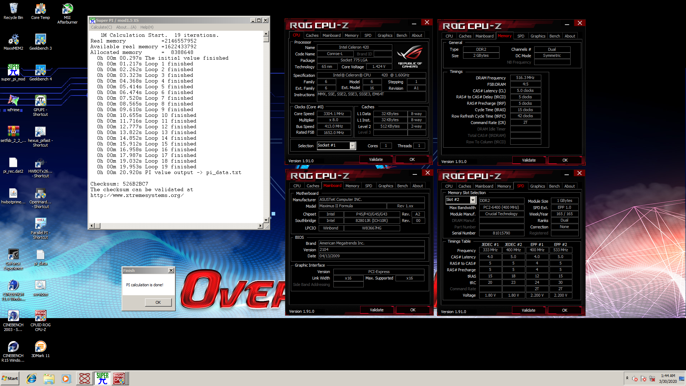Screen dimensions: 686x386
Task: Select 3DMark 11 desktop icon
Action: [x=40, y=349]
